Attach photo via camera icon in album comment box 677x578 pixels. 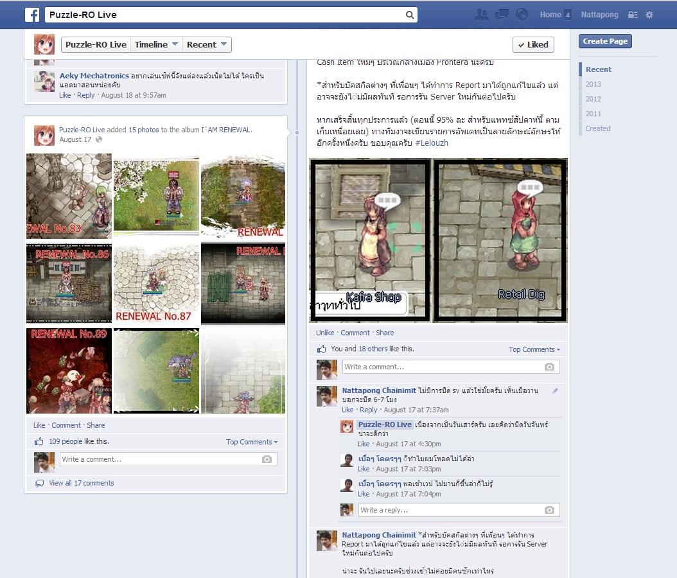(267, 459)
